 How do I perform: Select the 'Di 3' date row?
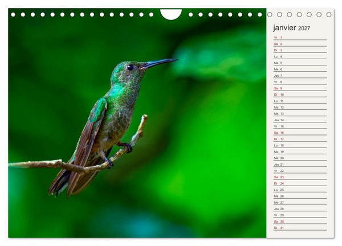[x=300, y=50]
